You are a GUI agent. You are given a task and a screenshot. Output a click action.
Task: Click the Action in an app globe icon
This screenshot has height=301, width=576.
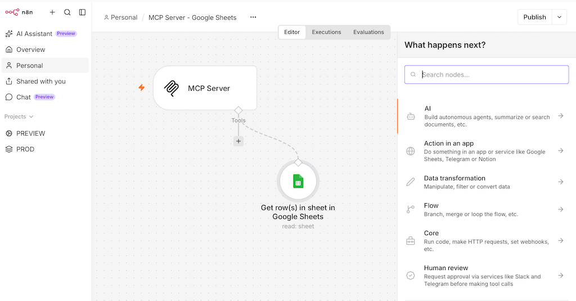411,151
